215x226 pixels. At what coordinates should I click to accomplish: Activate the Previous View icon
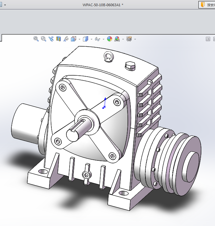point(51,39)
